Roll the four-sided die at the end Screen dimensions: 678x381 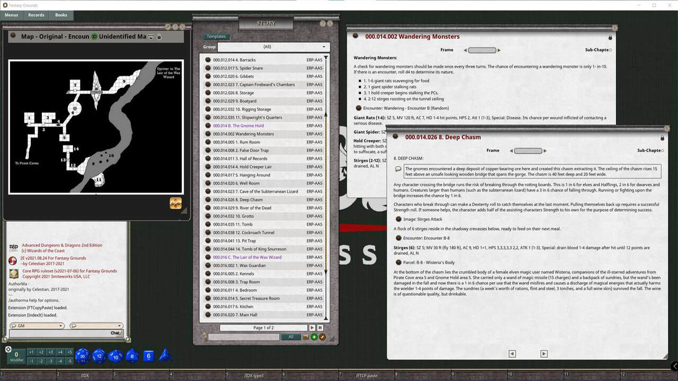tap(165, 356)
